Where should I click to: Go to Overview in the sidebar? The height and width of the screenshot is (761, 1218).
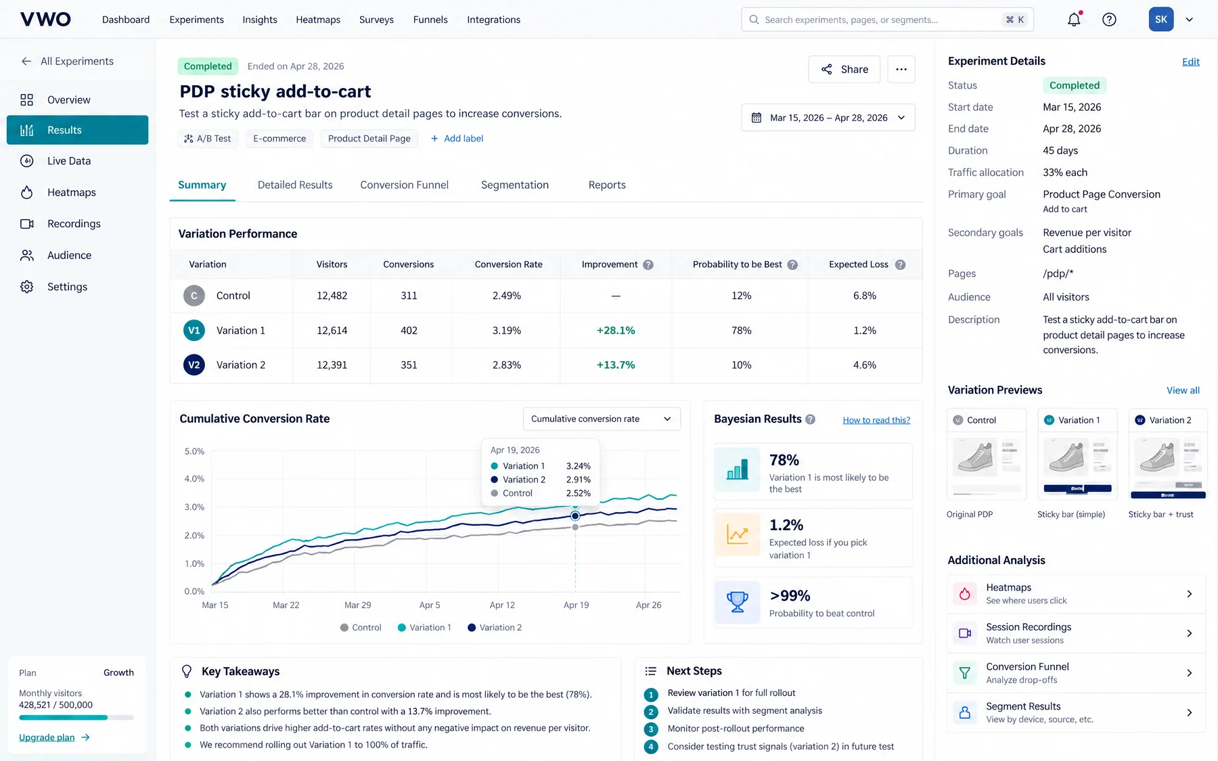click(x=77, y=99)
